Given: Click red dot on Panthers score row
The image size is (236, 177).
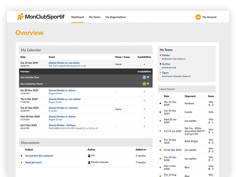Looking at the screenshot, I should pos(160,104).
